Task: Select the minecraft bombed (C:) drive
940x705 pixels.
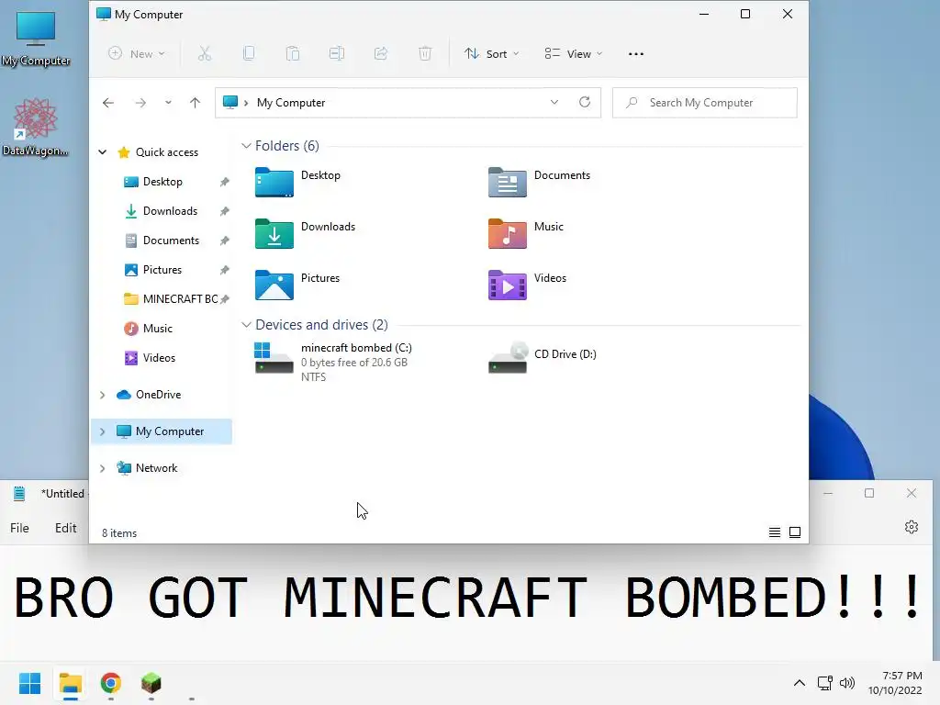Action: 333,362
